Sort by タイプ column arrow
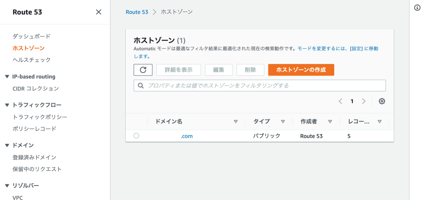Image resolution: width=425 pixels, height=200 pixels. 283,122
